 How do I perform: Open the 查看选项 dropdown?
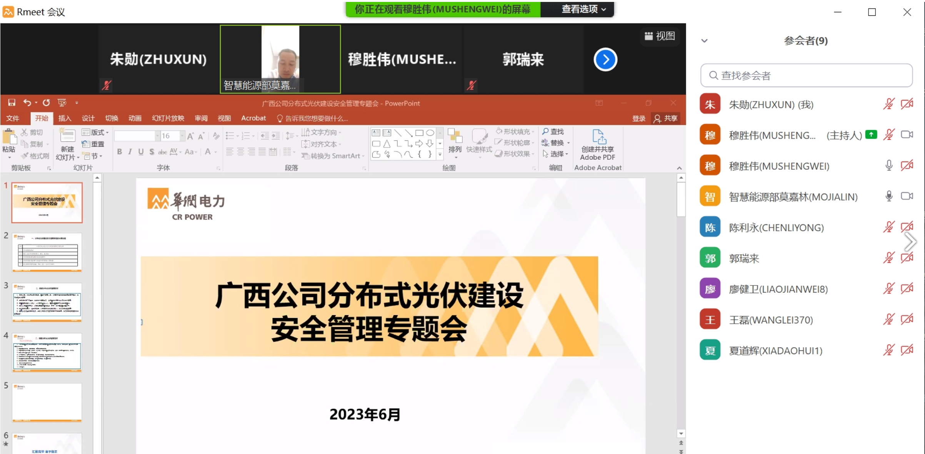point(583,9)
